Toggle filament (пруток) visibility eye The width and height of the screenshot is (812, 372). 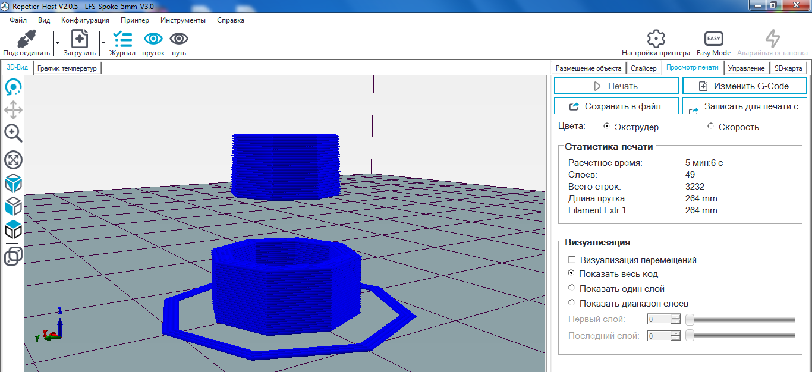153,39
